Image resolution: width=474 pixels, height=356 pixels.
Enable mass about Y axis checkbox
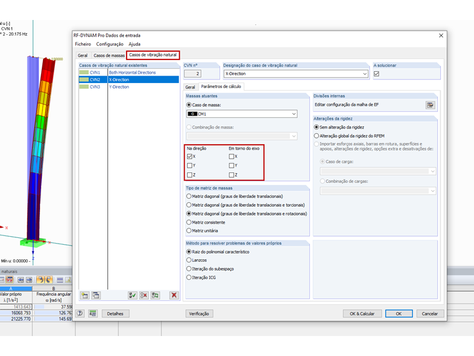[231, 166]
